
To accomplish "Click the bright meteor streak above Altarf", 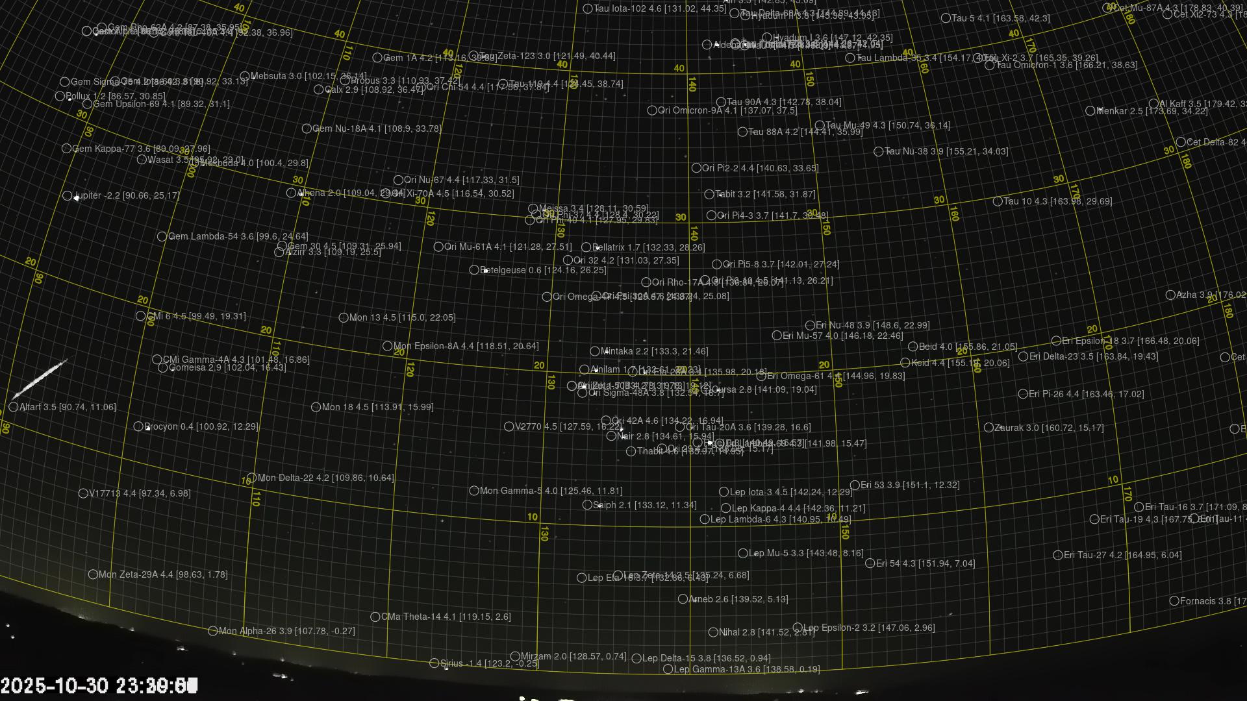I will [39, 378].
